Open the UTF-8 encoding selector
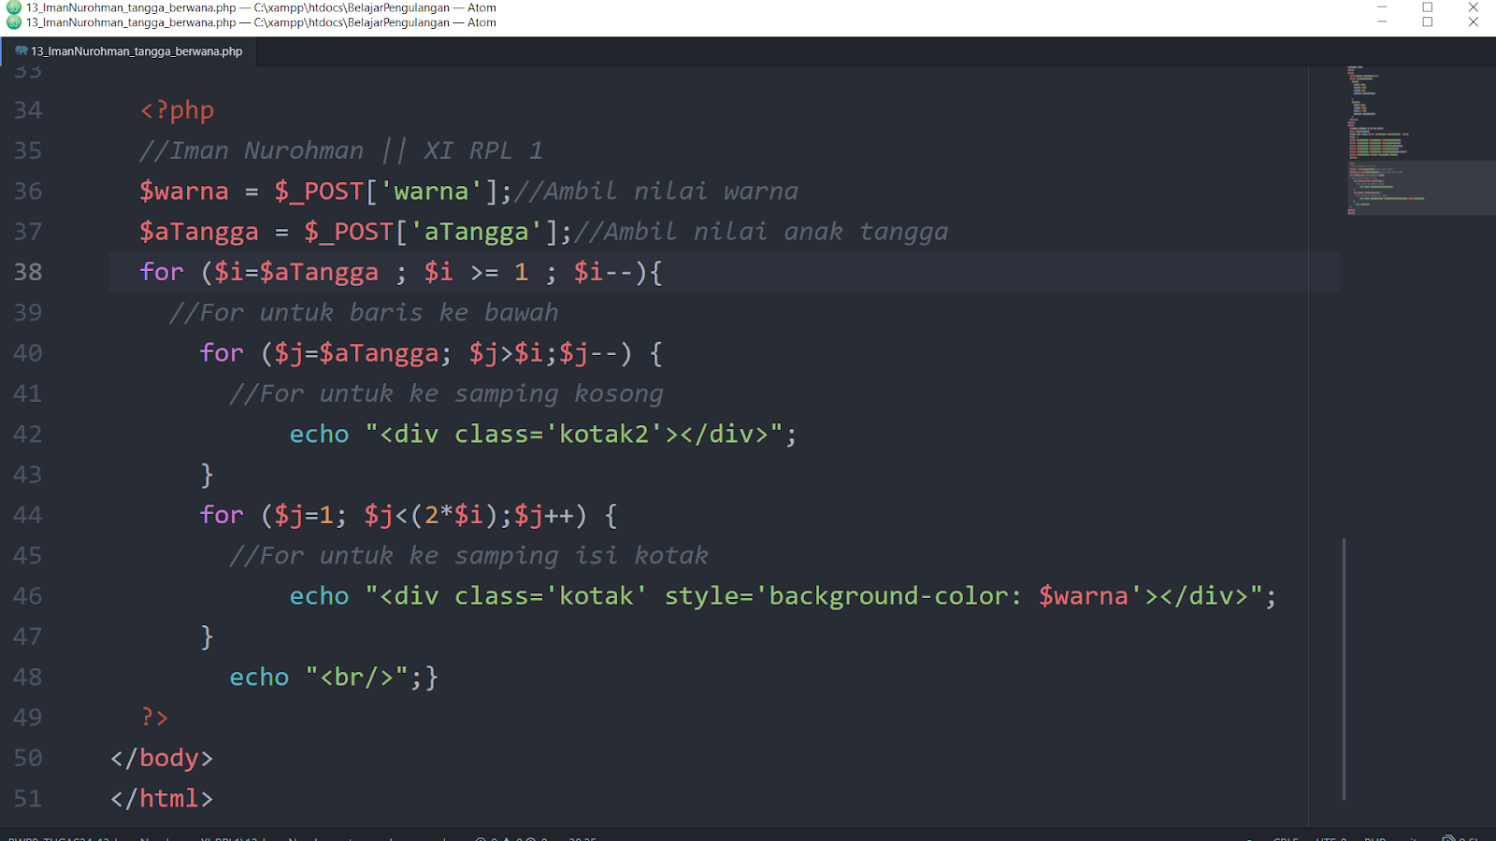Image resolution: width=1496 pixels, height=841 pixels. [1332, 838]
